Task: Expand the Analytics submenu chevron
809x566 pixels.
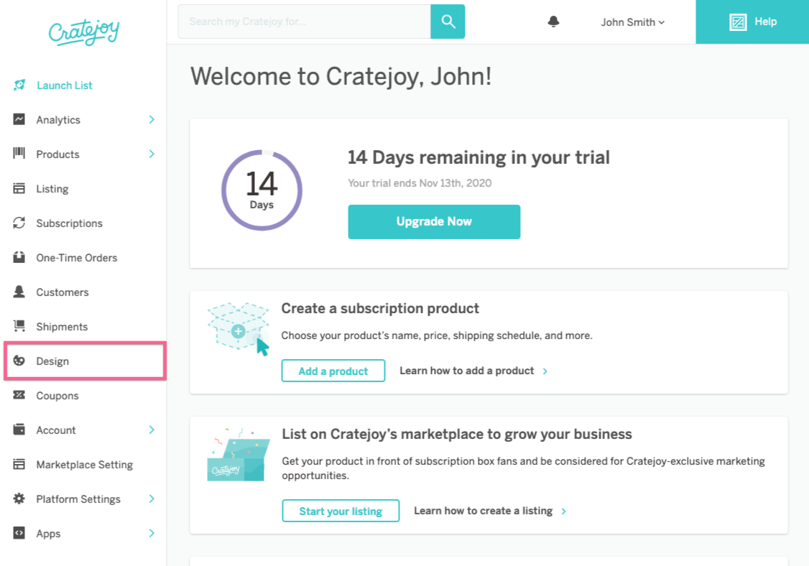Action: pyautogui.click(x=152, y=119)
